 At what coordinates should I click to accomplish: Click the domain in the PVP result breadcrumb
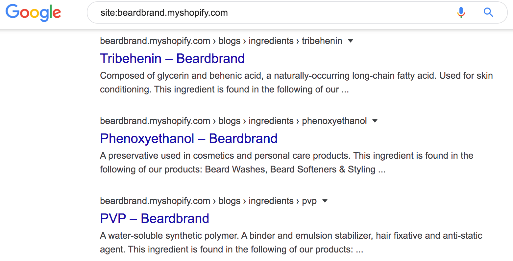pos(155,201)
